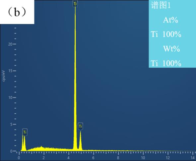The width and height of the screenshot is (196, 161).
Task: Click the 10 tick label on y-axis
Action: 10,97
